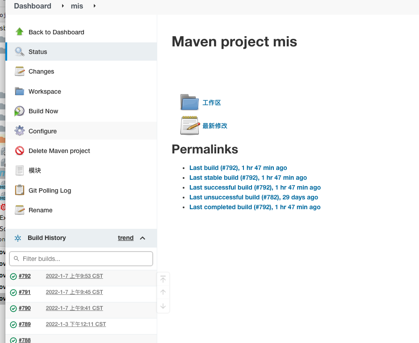Click the large 工作区 folder icon
The width and height of the screenshot is (419, 343).
(190, 102)
